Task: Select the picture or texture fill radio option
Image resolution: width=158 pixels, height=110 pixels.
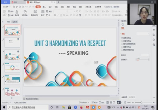Action: click(x=122, y=44)
